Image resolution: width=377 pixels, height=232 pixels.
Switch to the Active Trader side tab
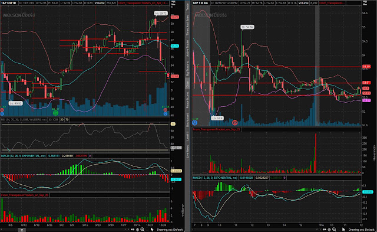point(187,48)
